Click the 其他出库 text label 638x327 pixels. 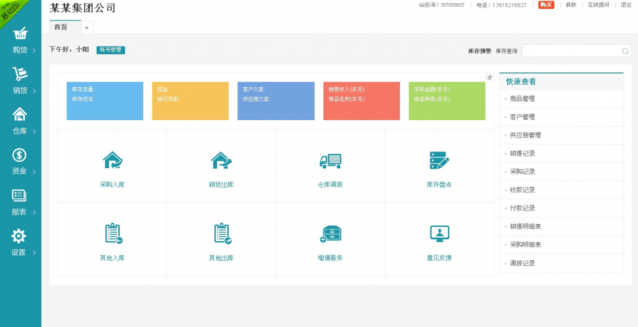click(x=221, y=258)
